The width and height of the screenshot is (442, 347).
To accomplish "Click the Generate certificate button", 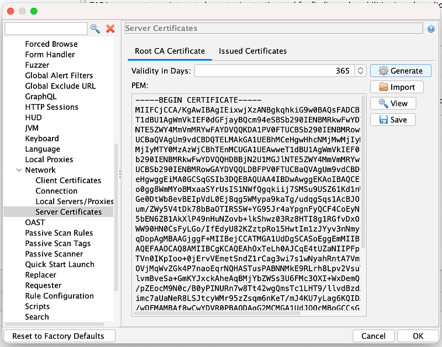I will click(401, 71).
